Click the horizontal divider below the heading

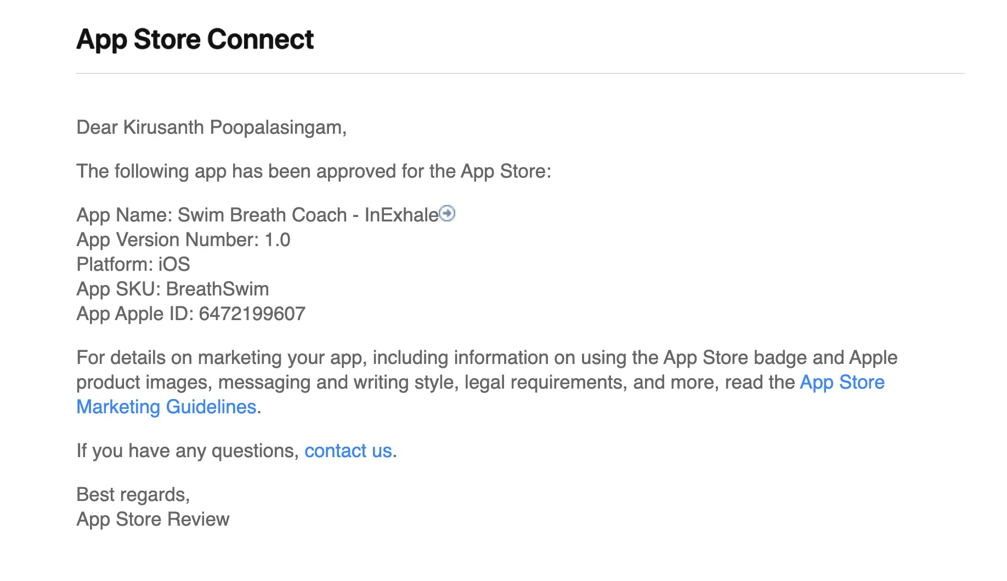point(519,73)
